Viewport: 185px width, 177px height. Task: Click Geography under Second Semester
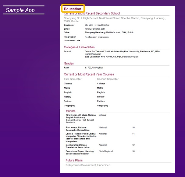tap(102, 106)
